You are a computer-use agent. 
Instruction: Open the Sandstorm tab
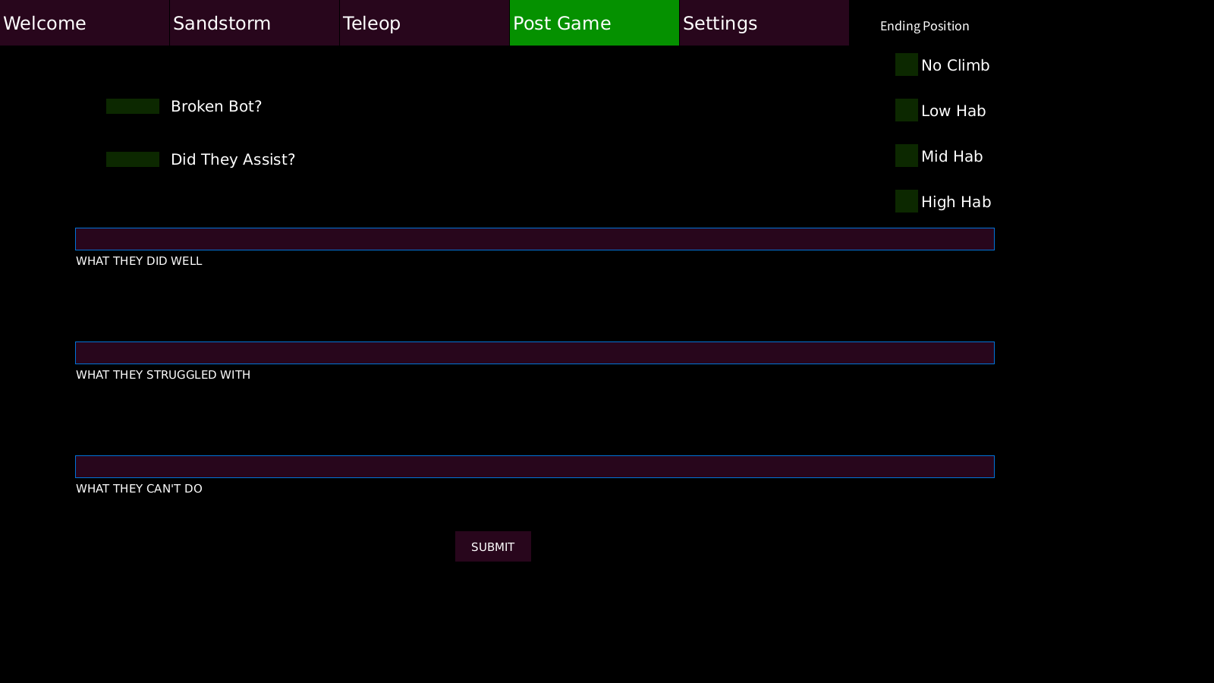coord(254,23)
